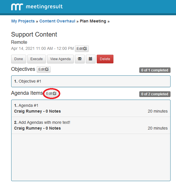The image size is (176, 186).
Task: Edit the meeting date and time
Action: click(82, 49)
